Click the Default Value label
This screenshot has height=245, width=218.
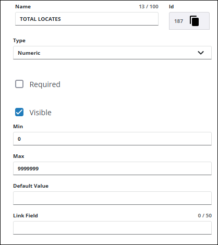(x=31, y=186)
